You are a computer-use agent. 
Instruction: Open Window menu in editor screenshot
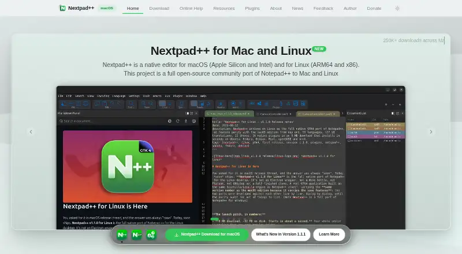pyautogui.click(x=191, y=96)
